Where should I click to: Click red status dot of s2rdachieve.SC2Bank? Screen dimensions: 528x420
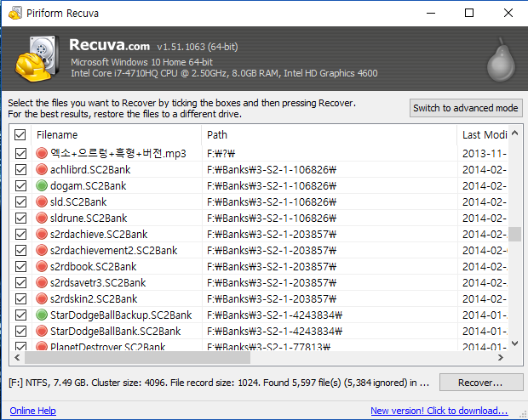42,234
